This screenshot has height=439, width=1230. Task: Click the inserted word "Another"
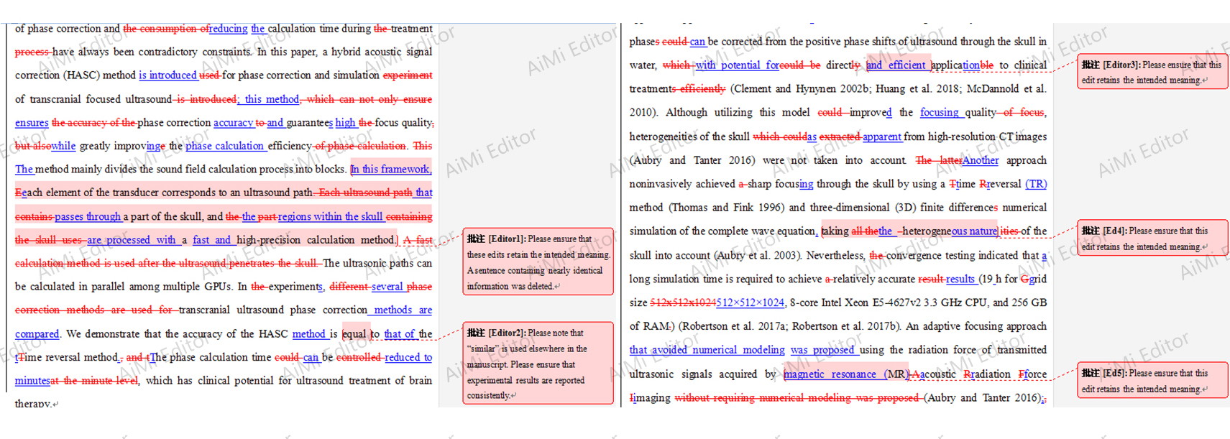pyautogui.click(x=981, y=160)
